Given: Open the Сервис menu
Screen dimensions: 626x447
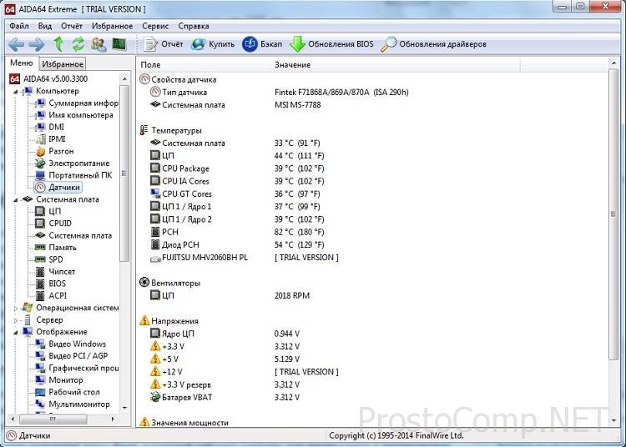Looking at the screenshot, I should 154,26.
